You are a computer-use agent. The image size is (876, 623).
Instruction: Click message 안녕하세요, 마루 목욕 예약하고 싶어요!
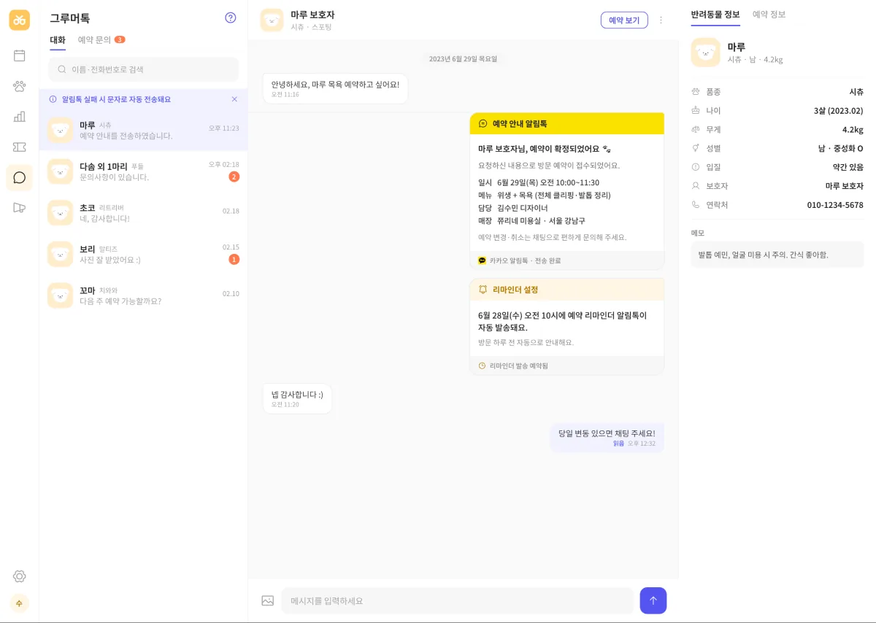(335, 88)
